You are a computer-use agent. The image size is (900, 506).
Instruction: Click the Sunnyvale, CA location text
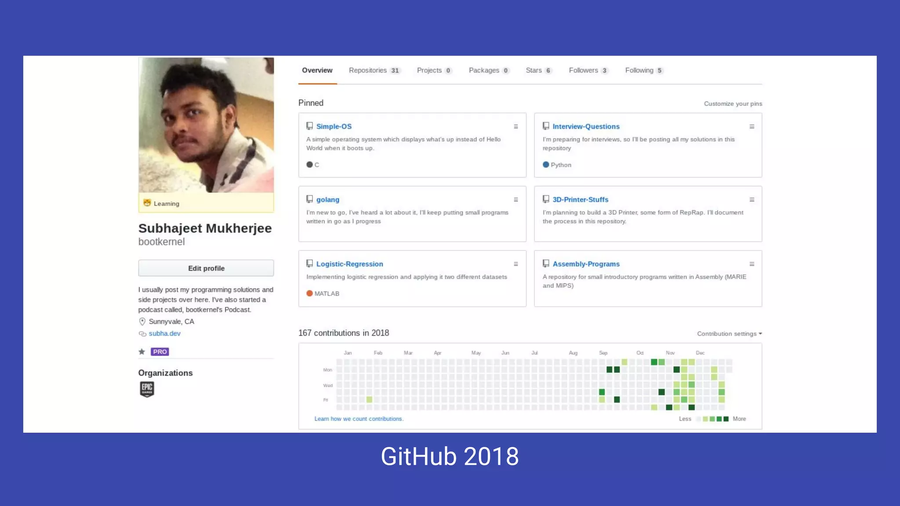171,322
